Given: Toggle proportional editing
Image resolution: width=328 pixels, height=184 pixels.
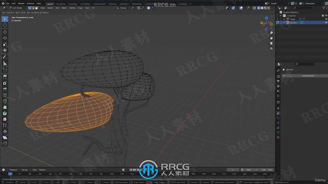Looking at the screenshot, I should (149, 8).
